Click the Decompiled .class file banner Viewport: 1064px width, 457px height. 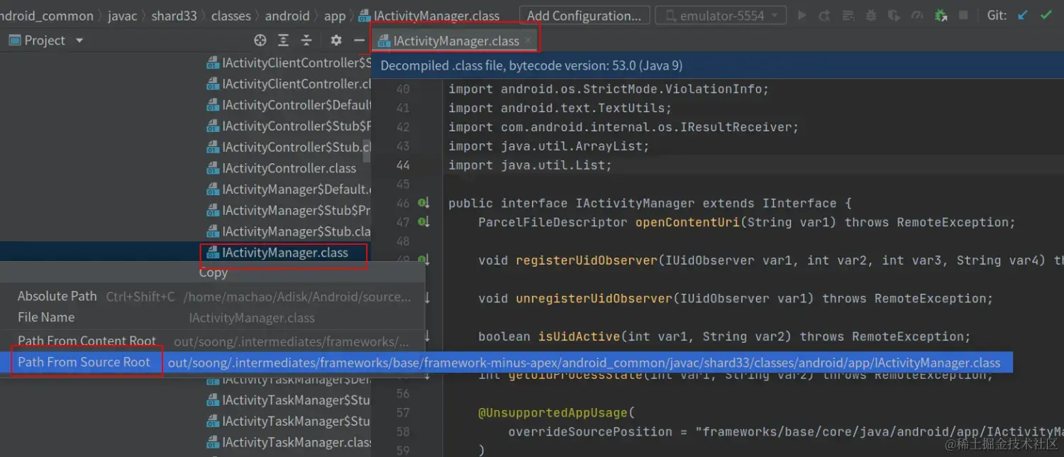coord(719,65)
